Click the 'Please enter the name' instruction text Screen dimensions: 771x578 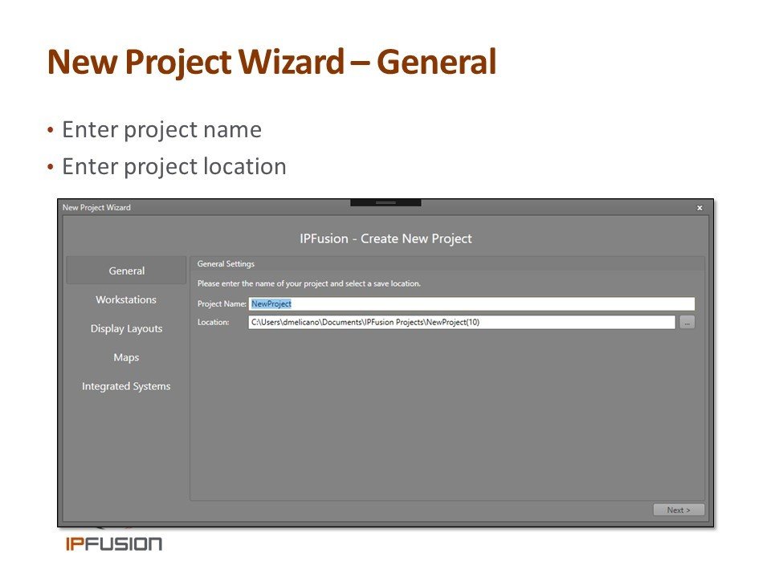[308, 283]
